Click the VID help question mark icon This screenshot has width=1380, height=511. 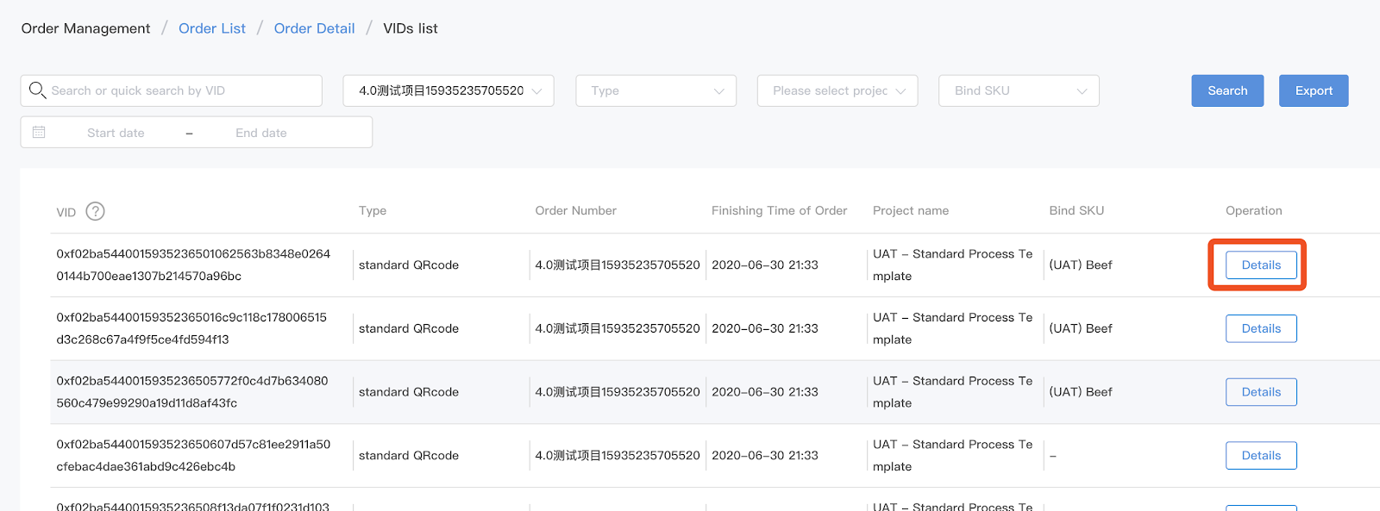point(96,211)
